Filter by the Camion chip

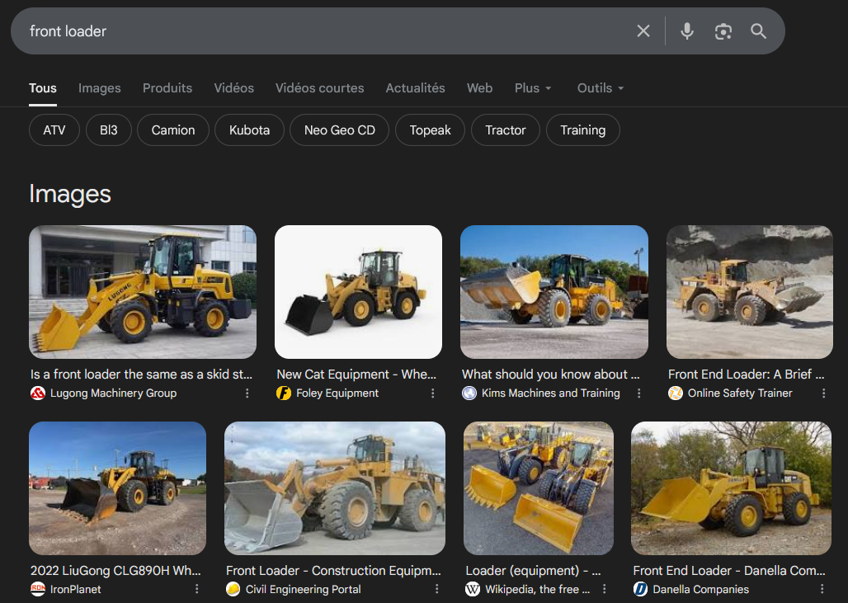pyautogui.click(x=173, y=130)
